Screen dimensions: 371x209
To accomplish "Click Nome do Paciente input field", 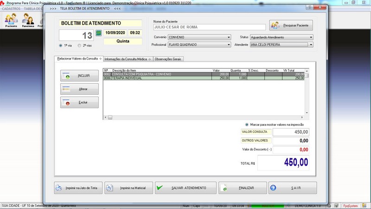I will point(210,27).
